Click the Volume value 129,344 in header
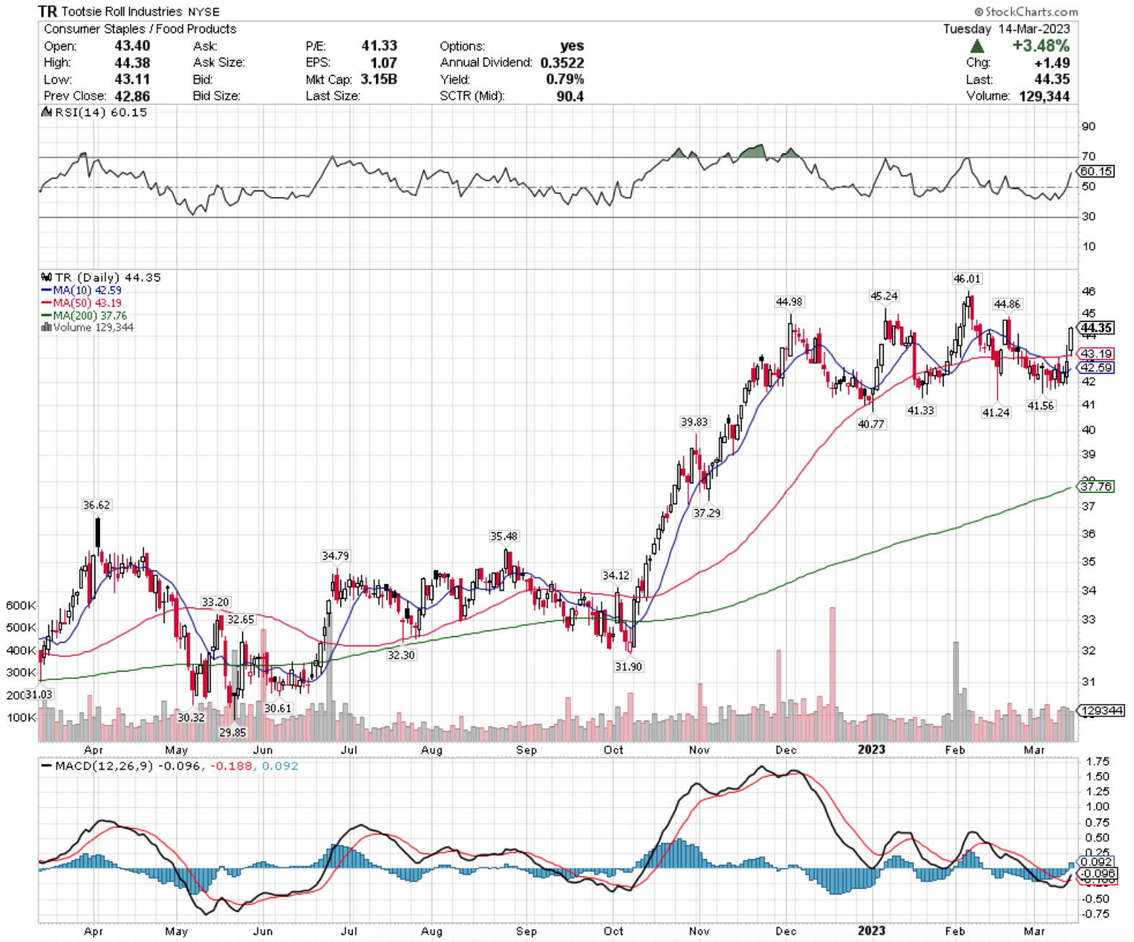 (1044, 96)
